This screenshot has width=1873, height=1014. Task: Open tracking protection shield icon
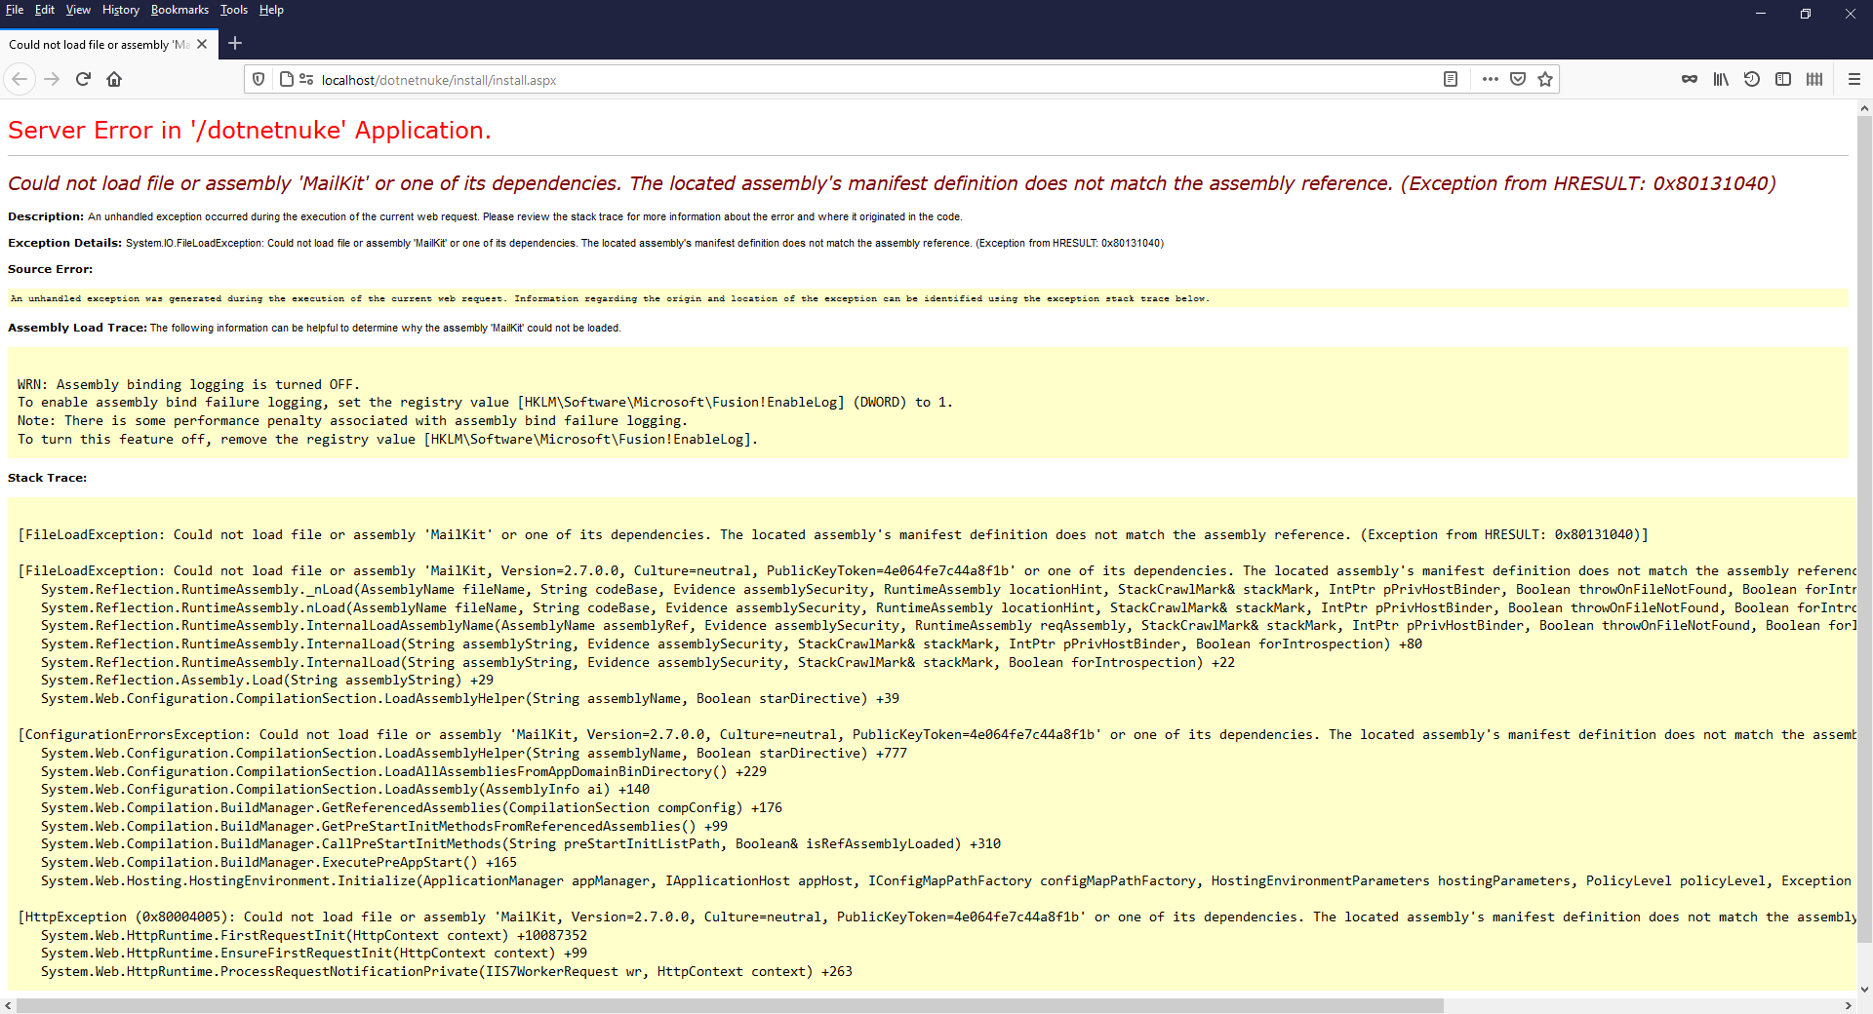pos(259,79)
